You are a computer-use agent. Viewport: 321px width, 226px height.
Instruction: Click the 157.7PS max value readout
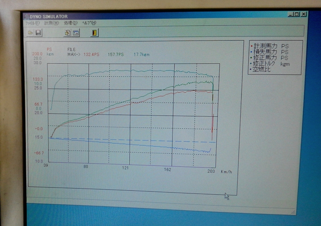click(x=116, y=54)
